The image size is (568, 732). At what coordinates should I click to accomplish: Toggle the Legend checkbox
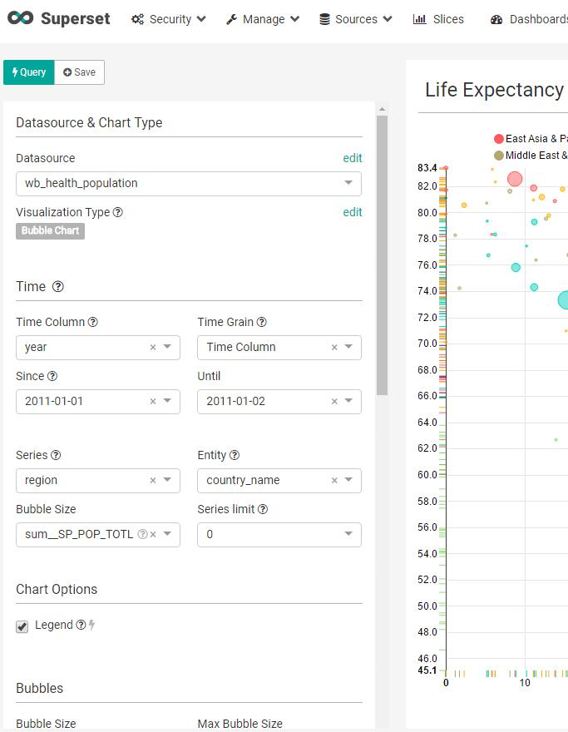click(x=22, y=626)
